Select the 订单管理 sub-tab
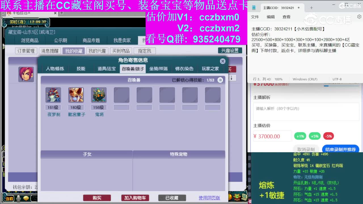This screenshot has width=363, height=204. coord(26,51)
